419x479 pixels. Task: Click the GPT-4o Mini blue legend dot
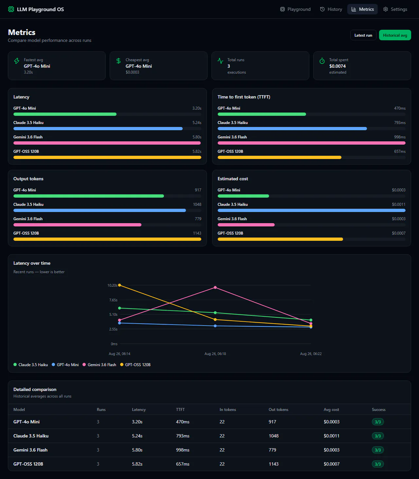[x=53, y=364]
